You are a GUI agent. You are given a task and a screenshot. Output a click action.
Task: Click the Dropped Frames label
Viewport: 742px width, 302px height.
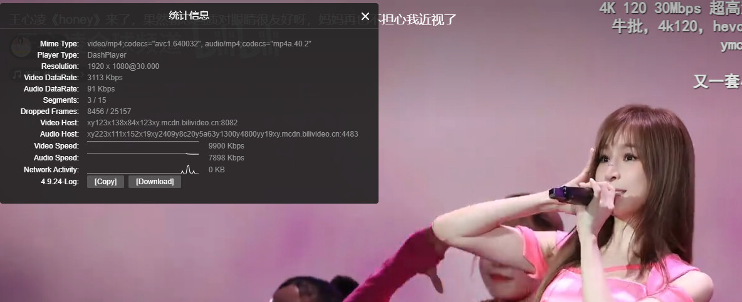point(50,112)
